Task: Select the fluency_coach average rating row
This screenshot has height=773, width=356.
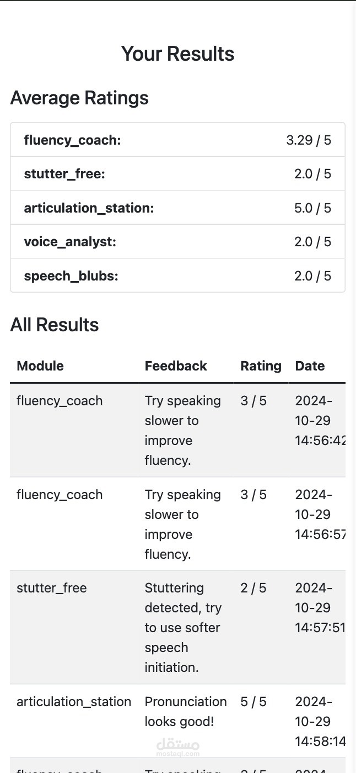Action: tap(177, 140)
